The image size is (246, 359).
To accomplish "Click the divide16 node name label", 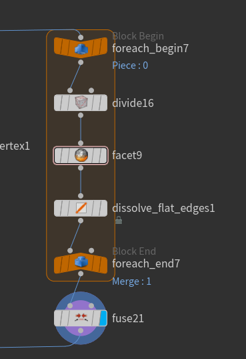I will (x=133, y=103).
